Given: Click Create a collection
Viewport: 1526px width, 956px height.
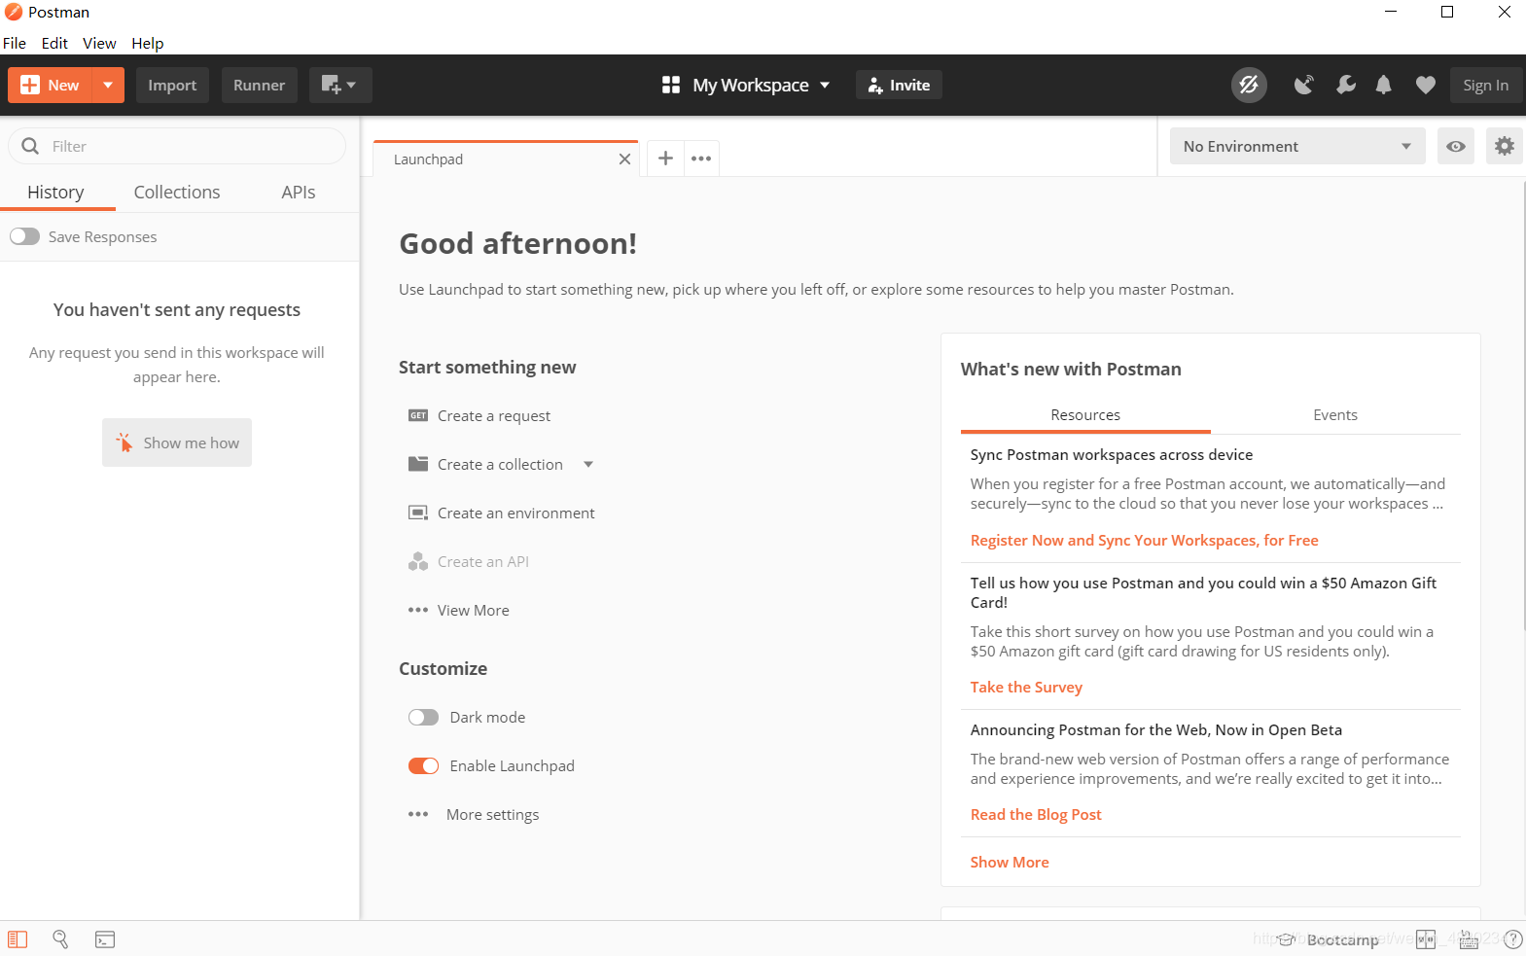Looking at the screenshot, I should tap(500, 464).
